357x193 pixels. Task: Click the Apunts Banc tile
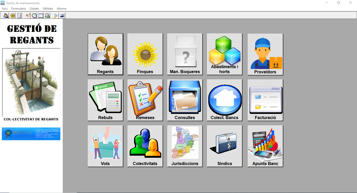point(265,146)
